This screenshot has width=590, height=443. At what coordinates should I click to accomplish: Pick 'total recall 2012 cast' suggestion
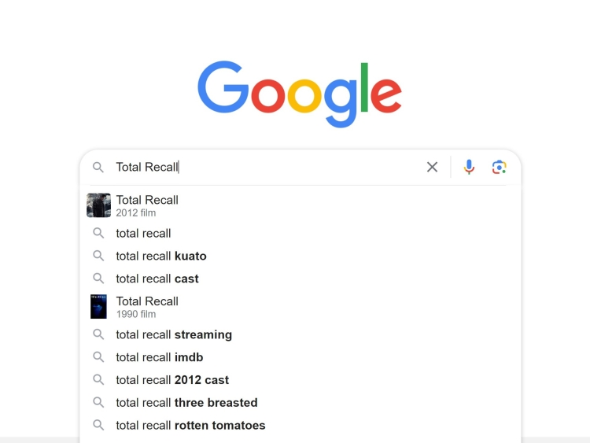pyautogui.click(x=172, y=380)
